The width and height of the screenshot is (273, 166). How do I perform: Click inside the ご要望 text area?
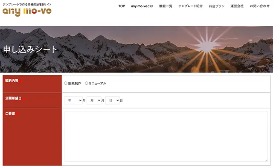pyautogui.click(x=166, y=137)
